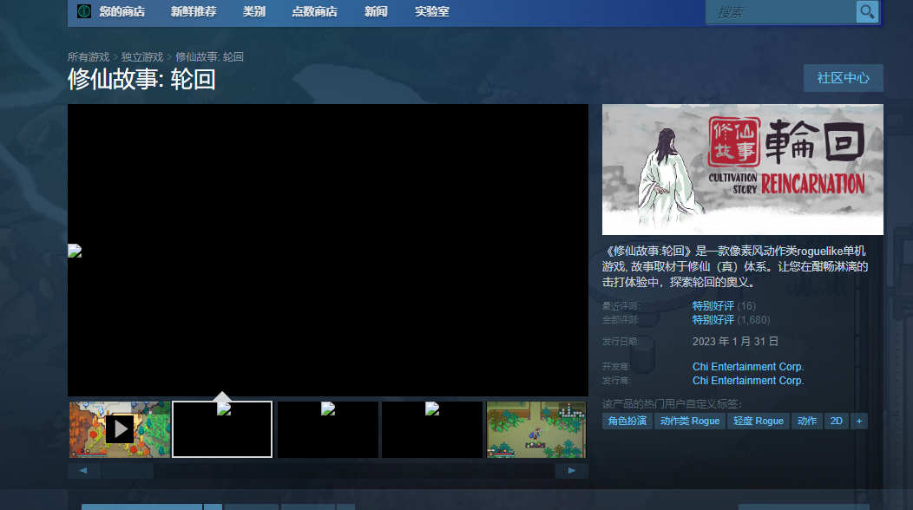Click the 动作 tag
The image size is (913, 510).
pos(807,421)
